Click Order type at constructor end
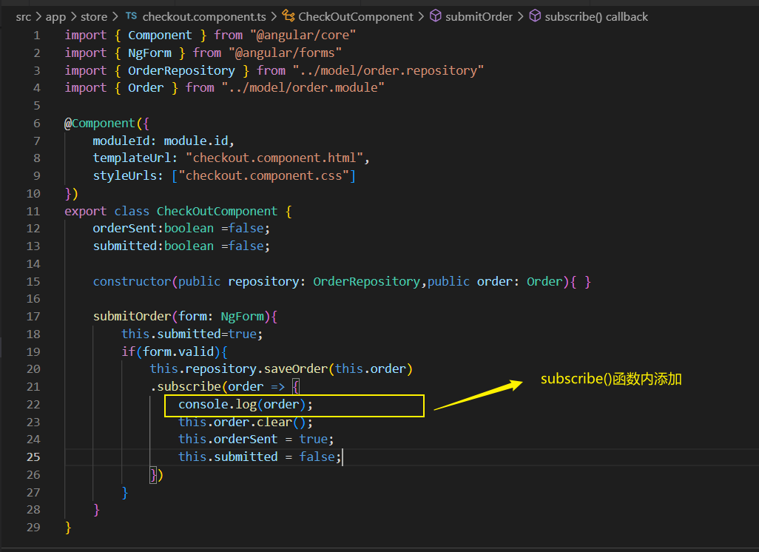The image size is (759, 552). 544,282
